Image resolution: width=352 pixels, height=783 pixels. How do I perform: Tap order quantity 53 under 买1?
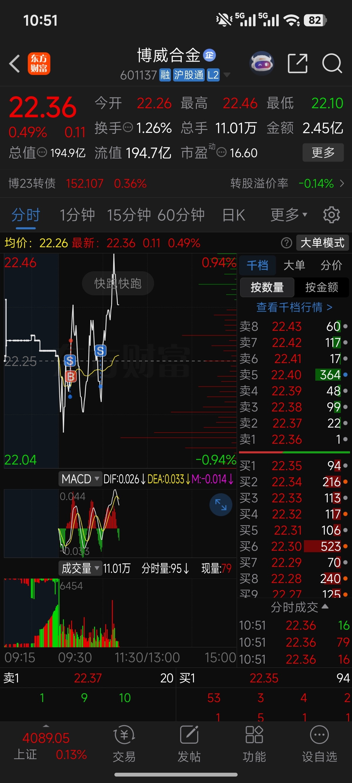click(214, 698)
